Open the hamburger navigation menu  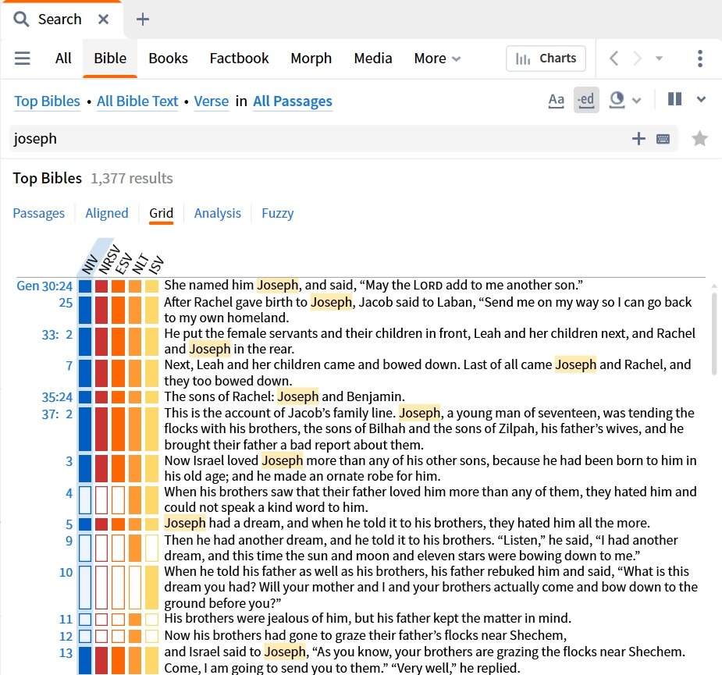22,59
